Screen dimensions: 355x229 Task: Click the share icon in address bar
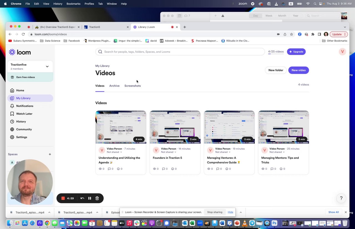285,34
